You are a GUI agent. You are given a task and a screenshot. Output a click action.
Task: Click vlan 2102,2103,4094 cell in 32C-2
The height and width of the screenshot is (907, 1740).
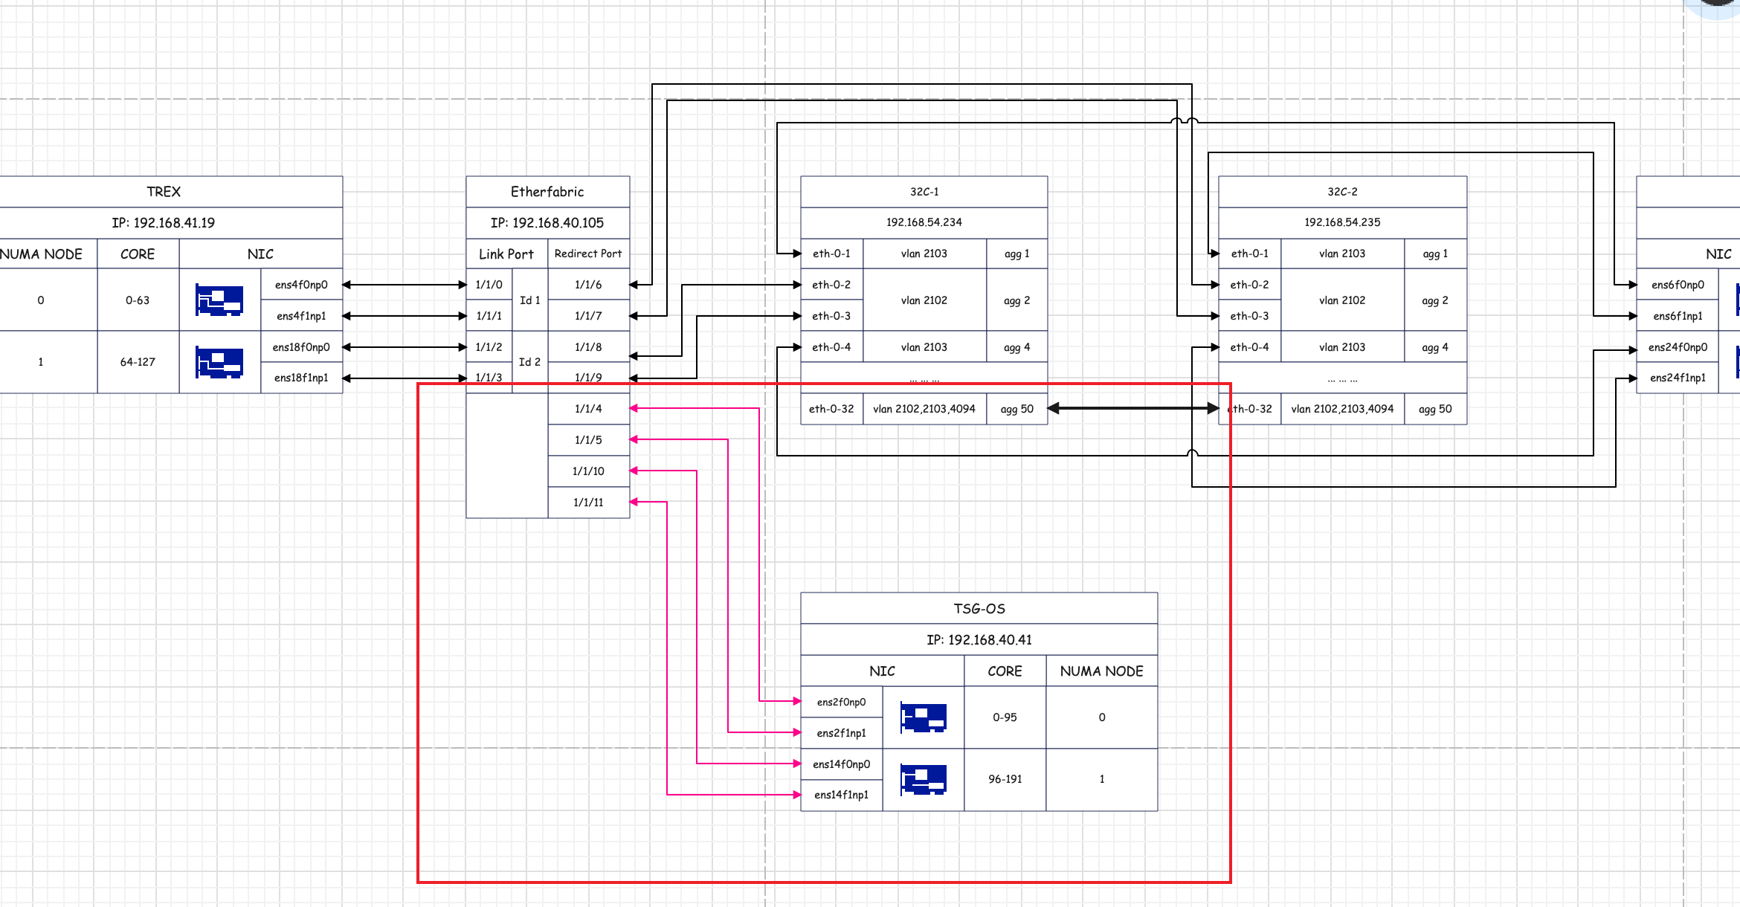(x=1342, y=409)
